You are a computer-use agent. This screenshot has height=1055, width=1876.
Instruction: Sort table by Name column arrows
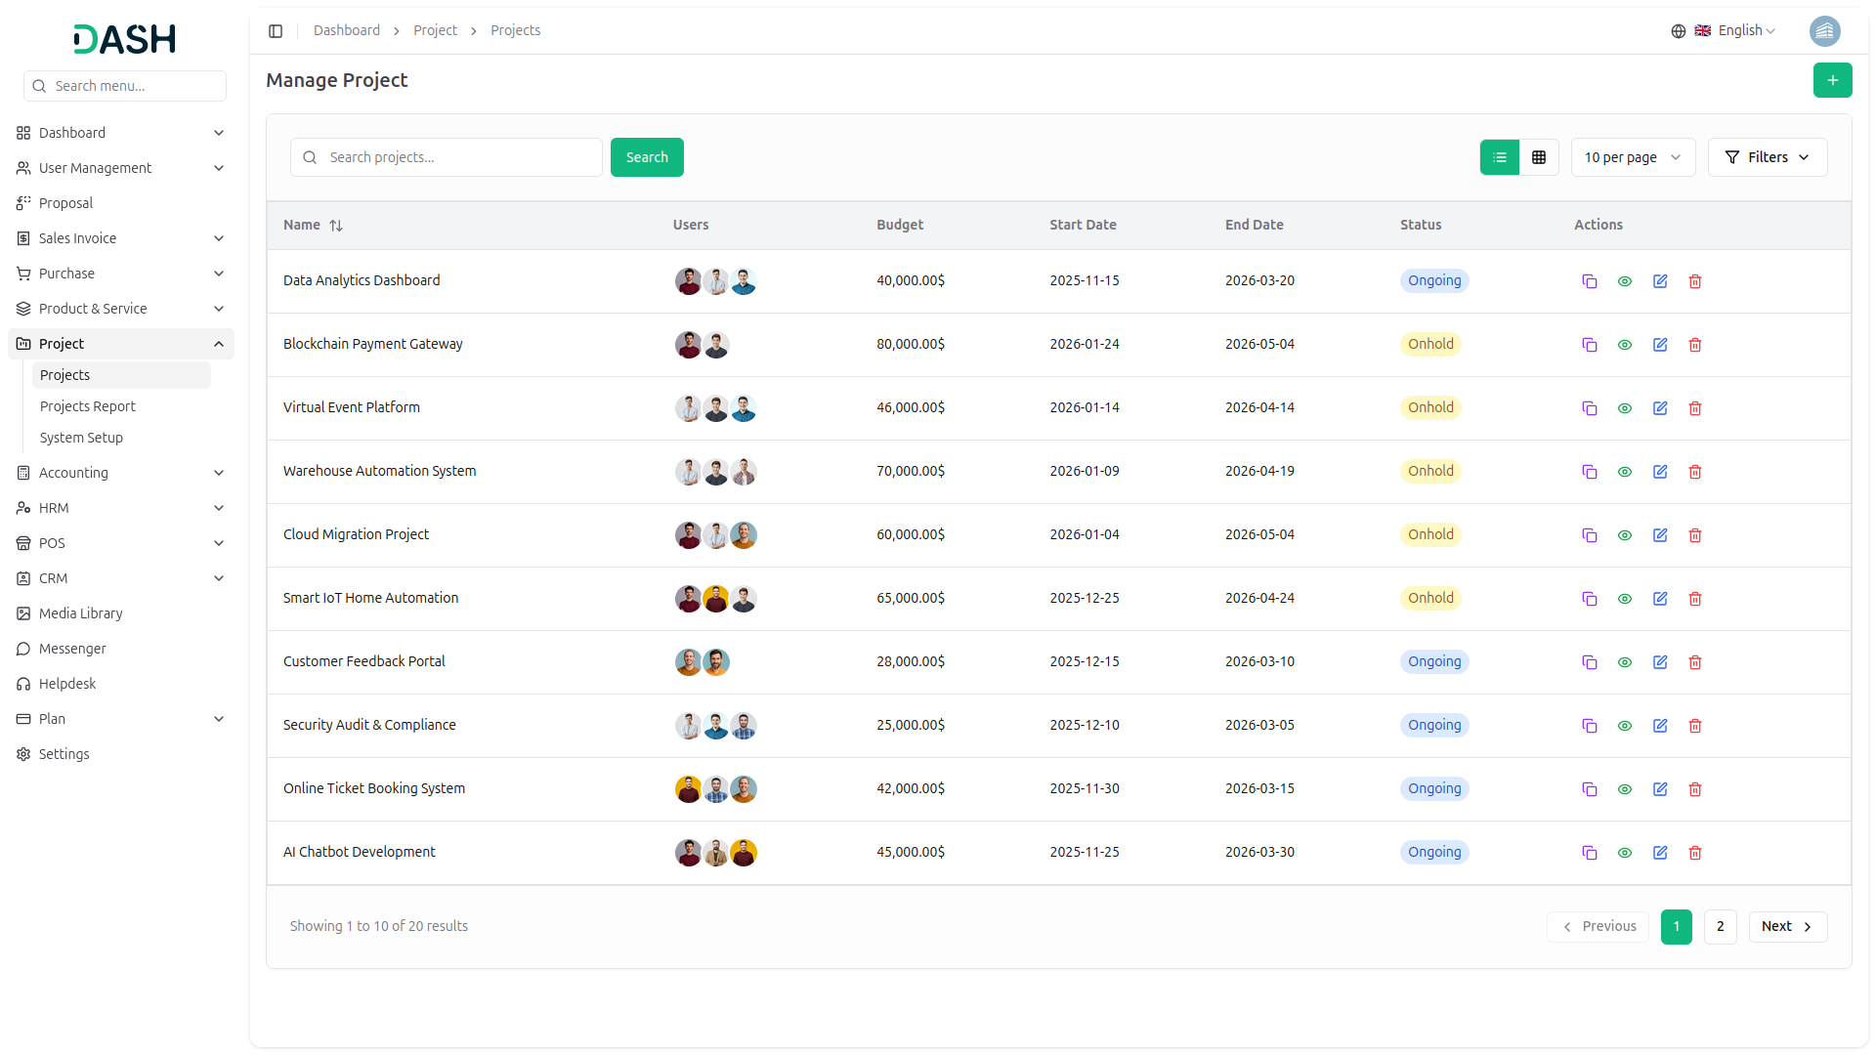click(x=336, y=226)
